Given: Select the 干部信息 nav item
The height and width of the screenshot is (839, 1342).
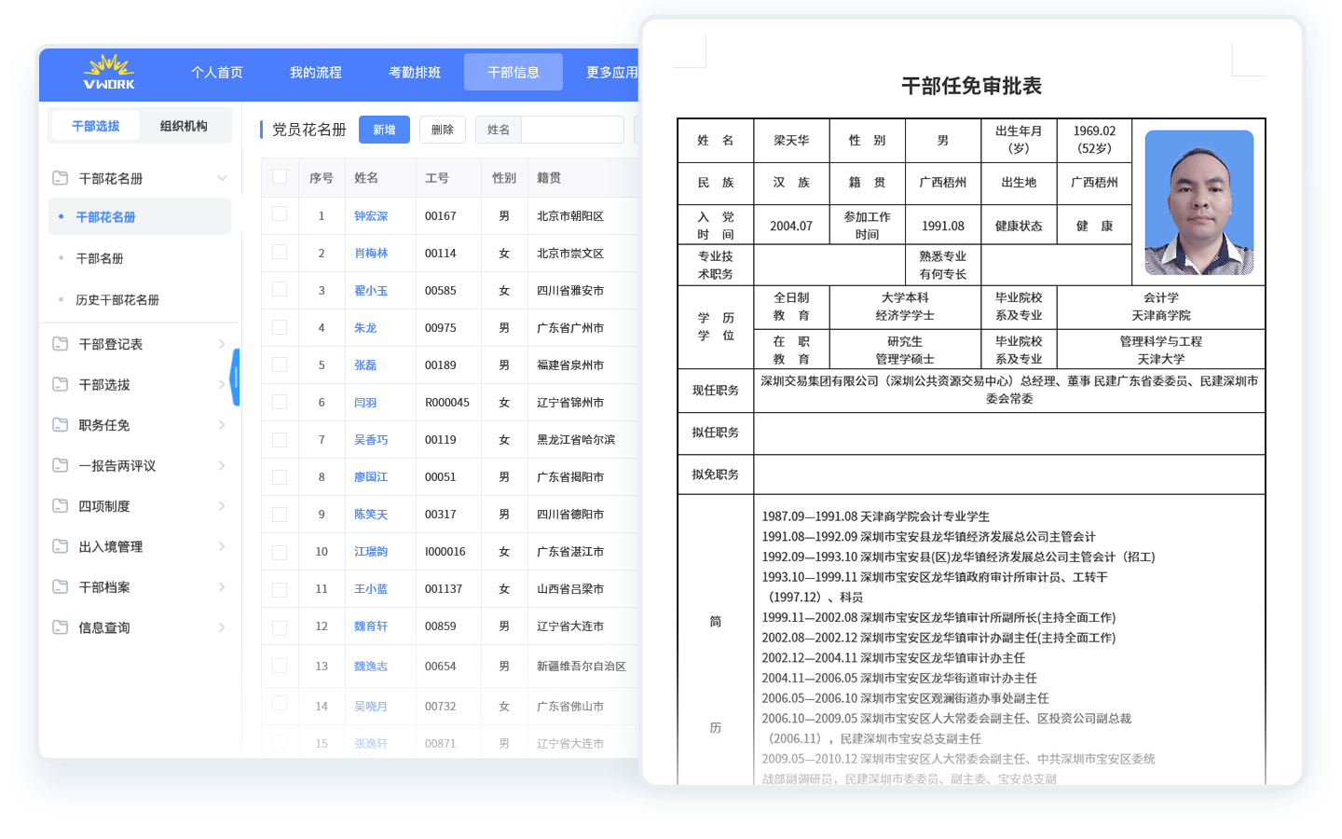Looking at the screenshot, I should [514, 72].
